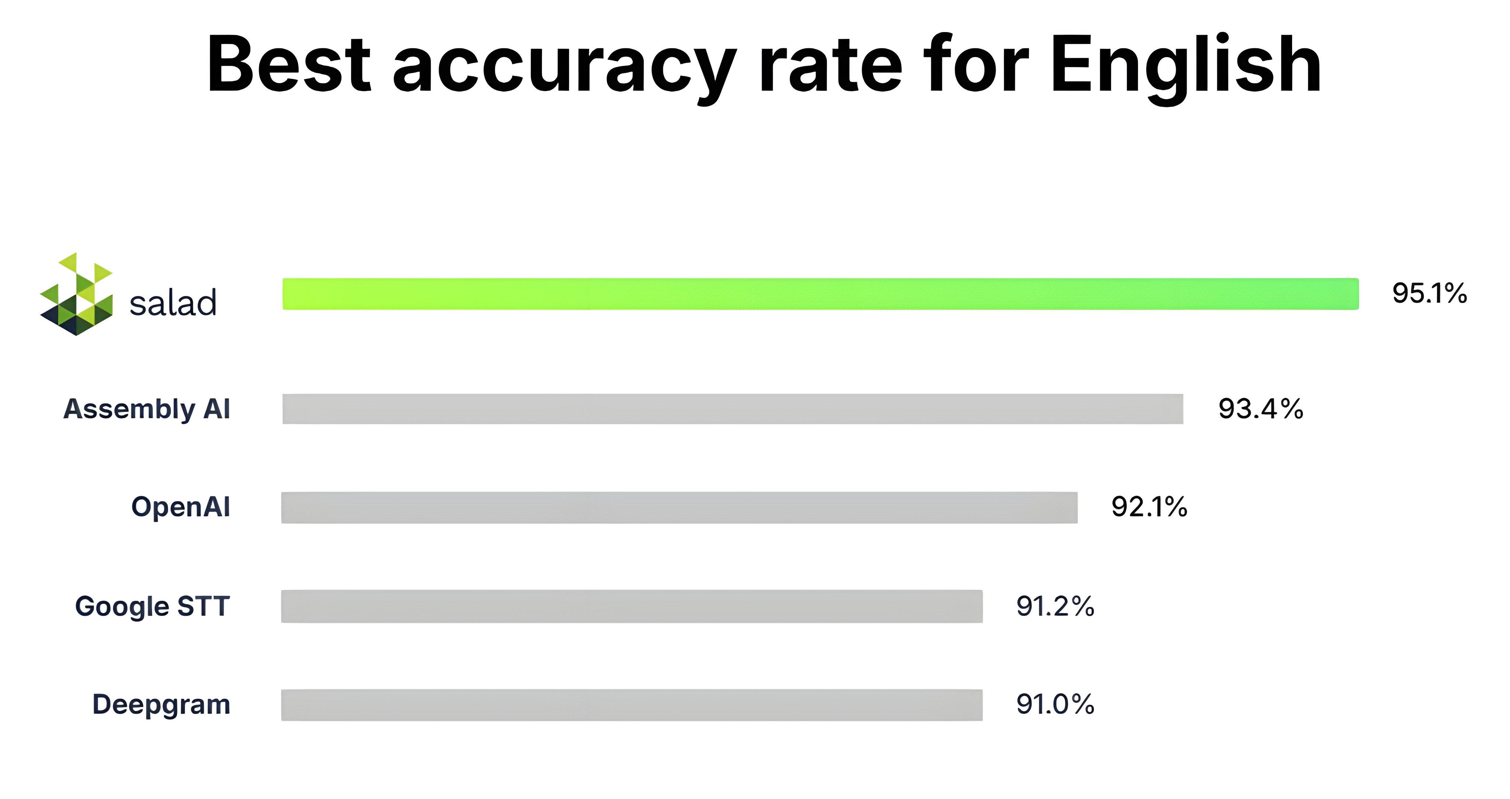
Task: Select the green salad accuracy bar
Action: [821, 294]
